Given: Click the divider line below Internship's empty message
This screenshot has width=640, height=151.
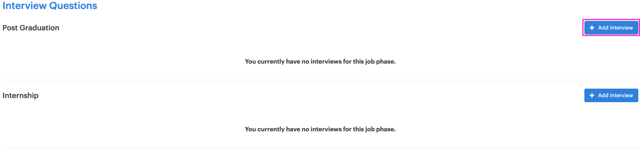Looking at the screenshot, I should point(320,148).
